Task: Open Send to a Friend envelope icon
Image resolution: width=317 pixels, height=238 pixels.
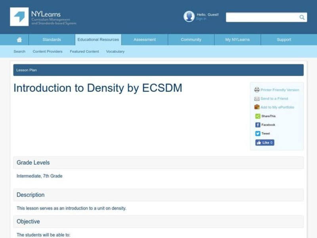Action: point(257,98)
